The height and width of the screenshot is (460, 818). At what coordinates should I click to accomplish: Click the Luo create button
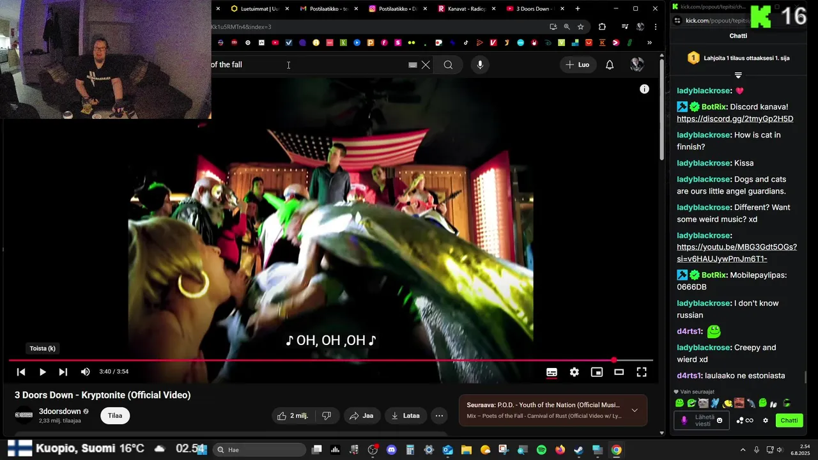578,65
